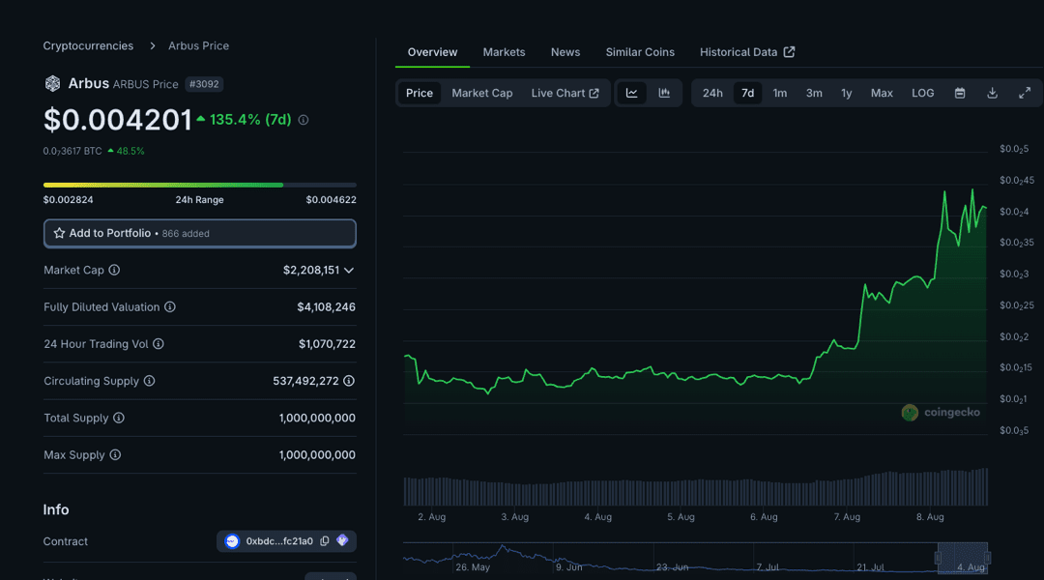Screen dimensions: 1044x580
Task: Click the info icon beside Circulating Supply
Action: [x=149, y=381]
